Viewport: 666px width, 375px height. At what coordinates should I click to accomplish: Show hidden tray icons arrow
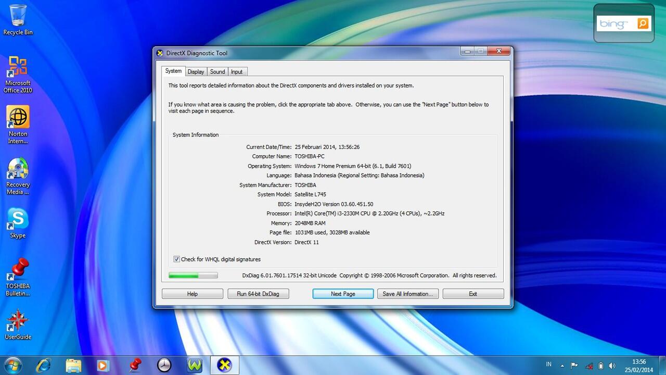(x=562, y=366)
